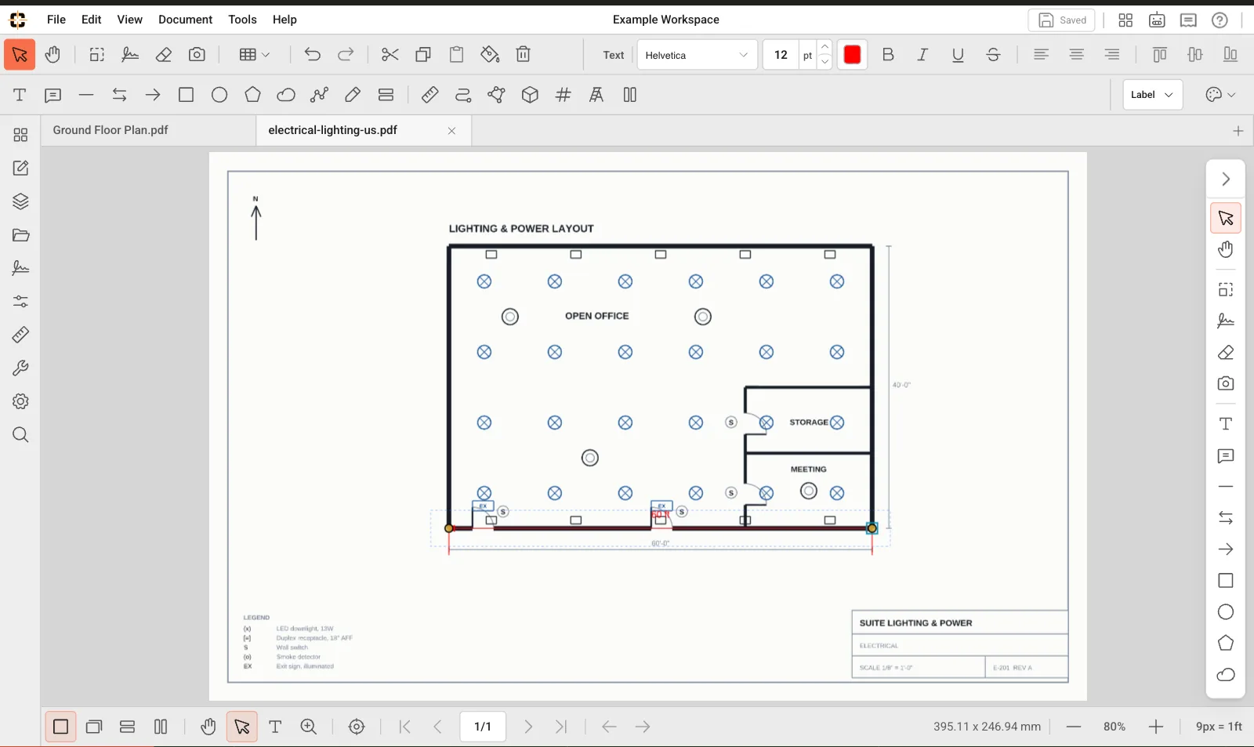Open the wrench tools icon in left sidebar

[x=20, y=368]
